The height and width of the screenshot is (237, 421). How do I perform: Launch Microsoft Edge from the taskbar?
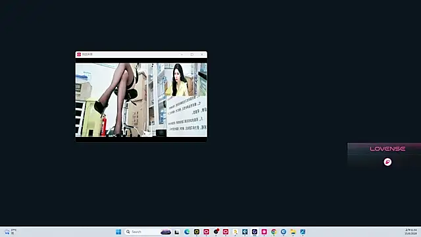pos(187,232)
